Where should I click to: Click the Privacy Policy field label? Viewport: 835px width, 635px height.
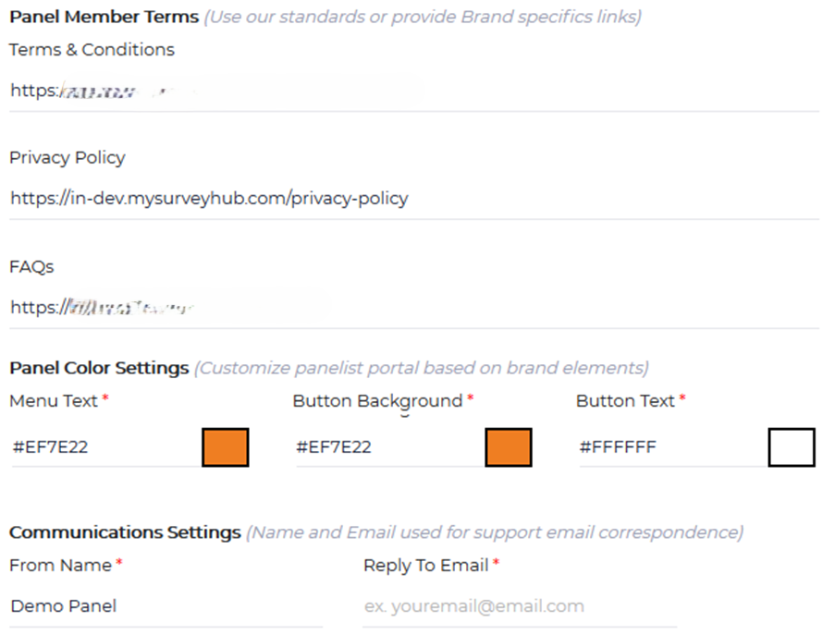coord(67,157)
